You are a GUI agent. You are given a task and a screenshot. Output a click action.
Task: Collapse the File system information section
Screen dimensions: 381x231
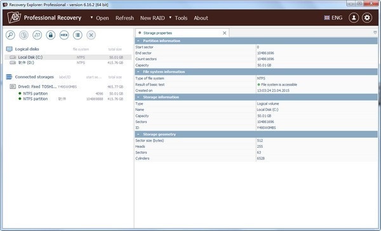point(138,72)
